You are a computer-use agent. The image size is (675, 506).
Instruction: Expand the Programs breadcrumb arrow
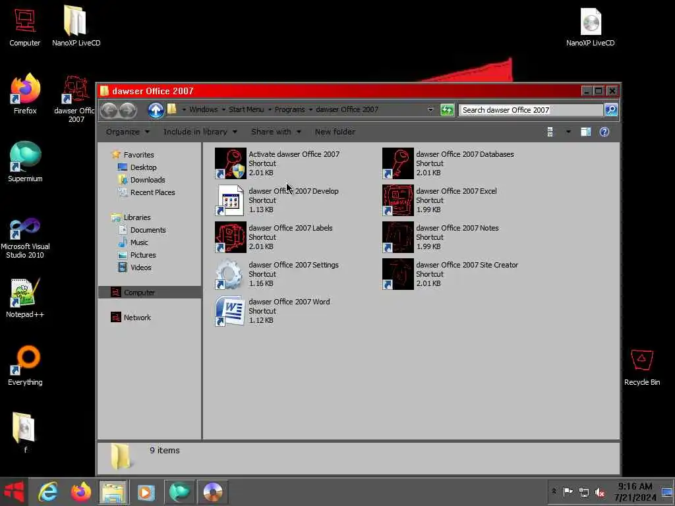pos(310,110)
